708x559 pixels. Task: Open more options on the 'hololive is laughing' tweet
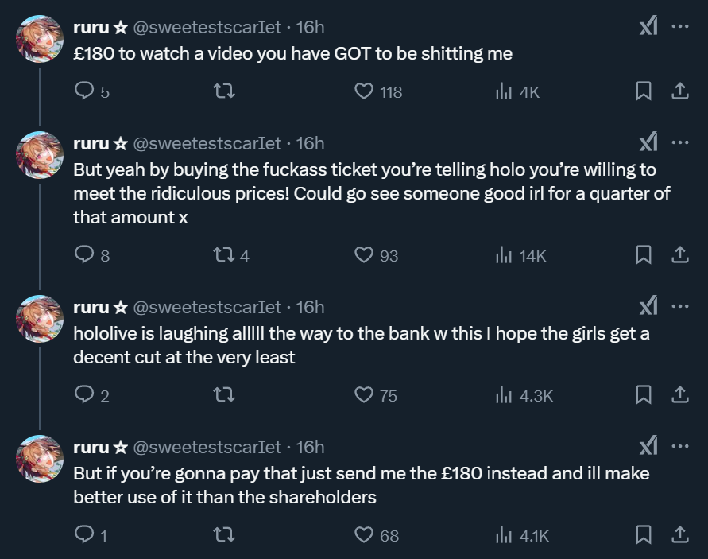tap(679, 307)
